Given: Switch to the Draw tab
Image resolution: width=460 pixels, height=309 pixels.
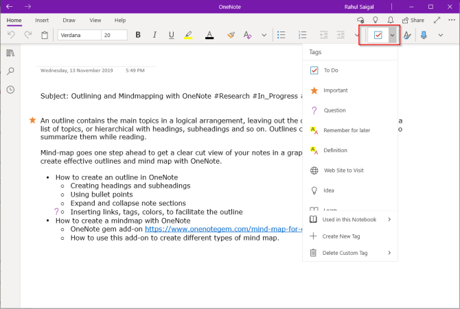Looking at the screenshot, I should pos(69,20).
